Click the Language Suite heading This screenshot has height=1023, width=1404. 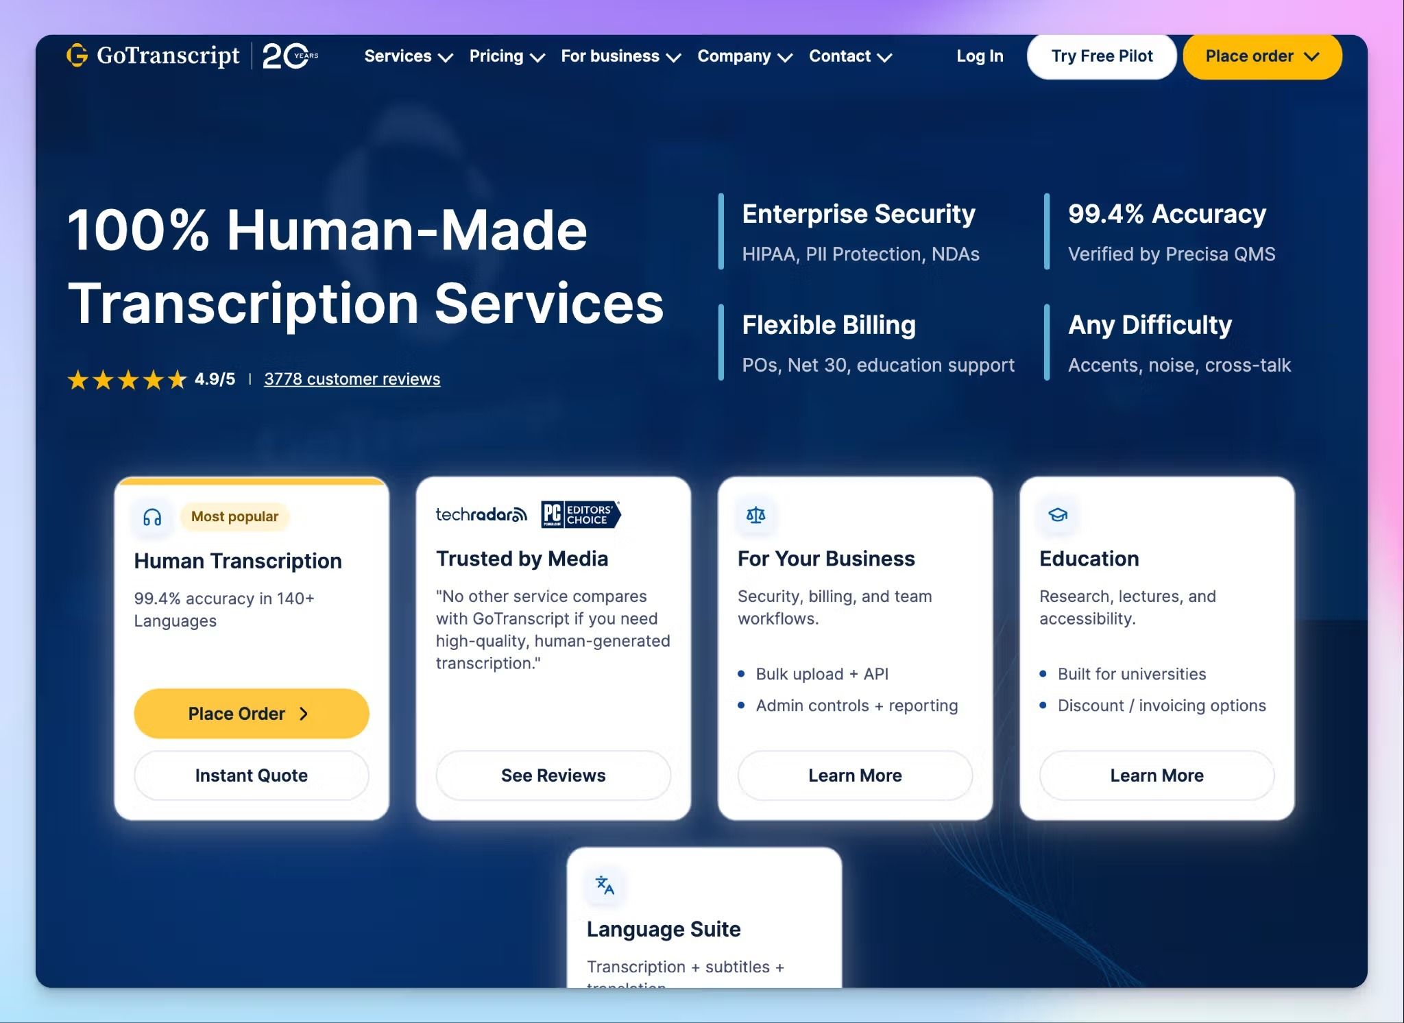click(x=664, y=929)
